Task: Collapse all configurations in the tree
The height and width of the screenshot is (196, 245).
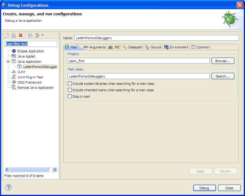Action: pos(30,36)
